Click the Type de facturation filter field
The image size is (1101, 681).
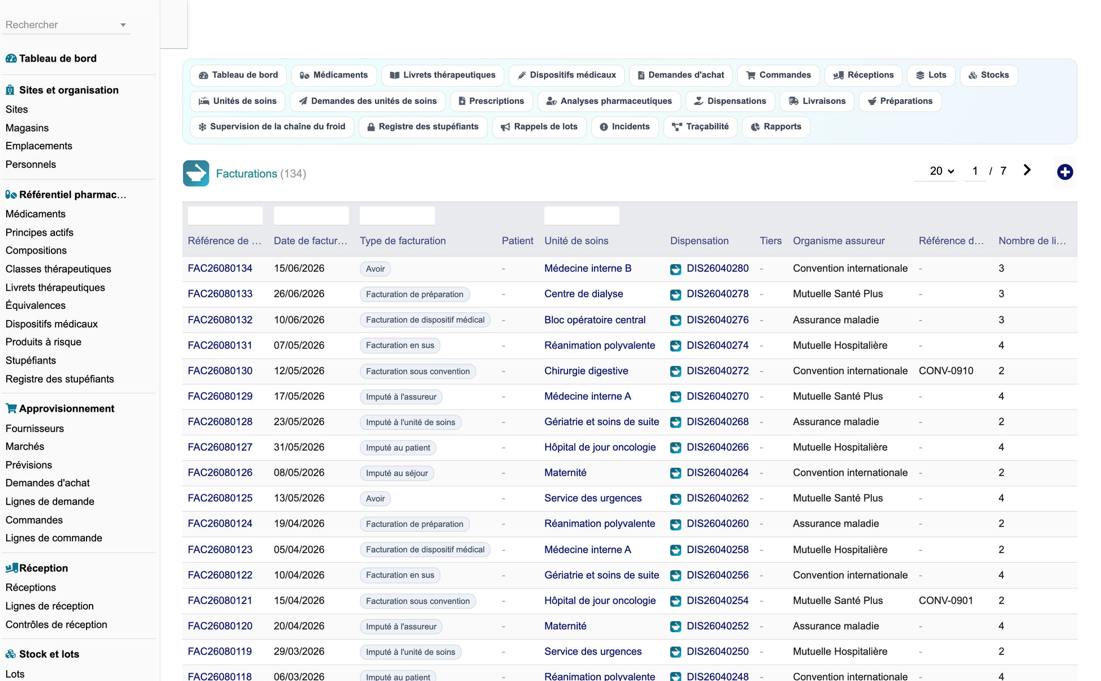pos(397,215)
